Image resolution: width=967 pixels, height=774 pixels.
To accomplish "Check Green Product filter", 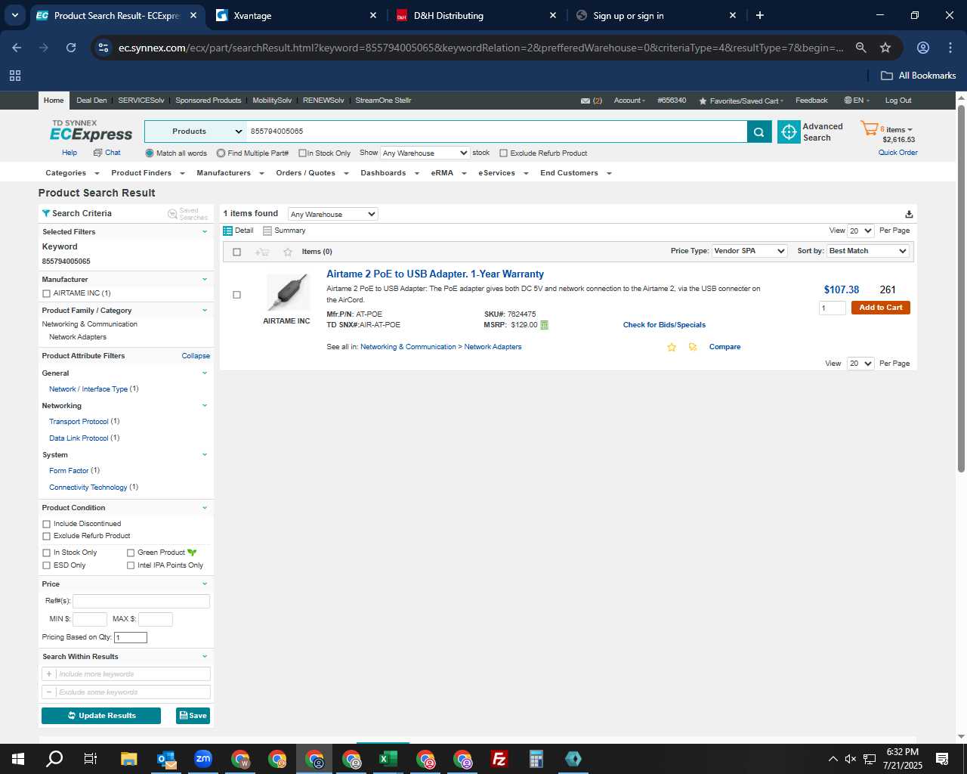I will coord(131,553).
